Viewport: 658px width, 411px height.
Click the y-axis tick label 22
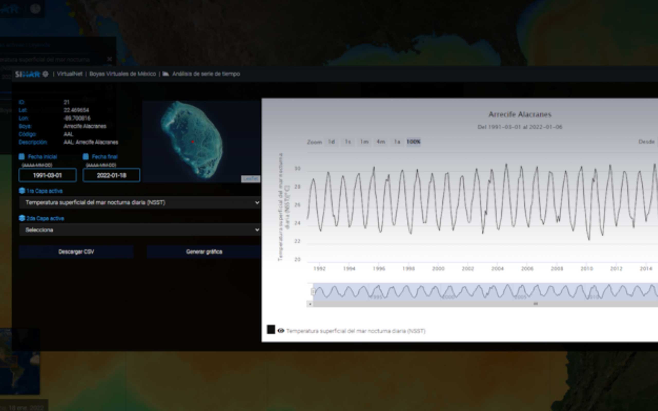297,241
